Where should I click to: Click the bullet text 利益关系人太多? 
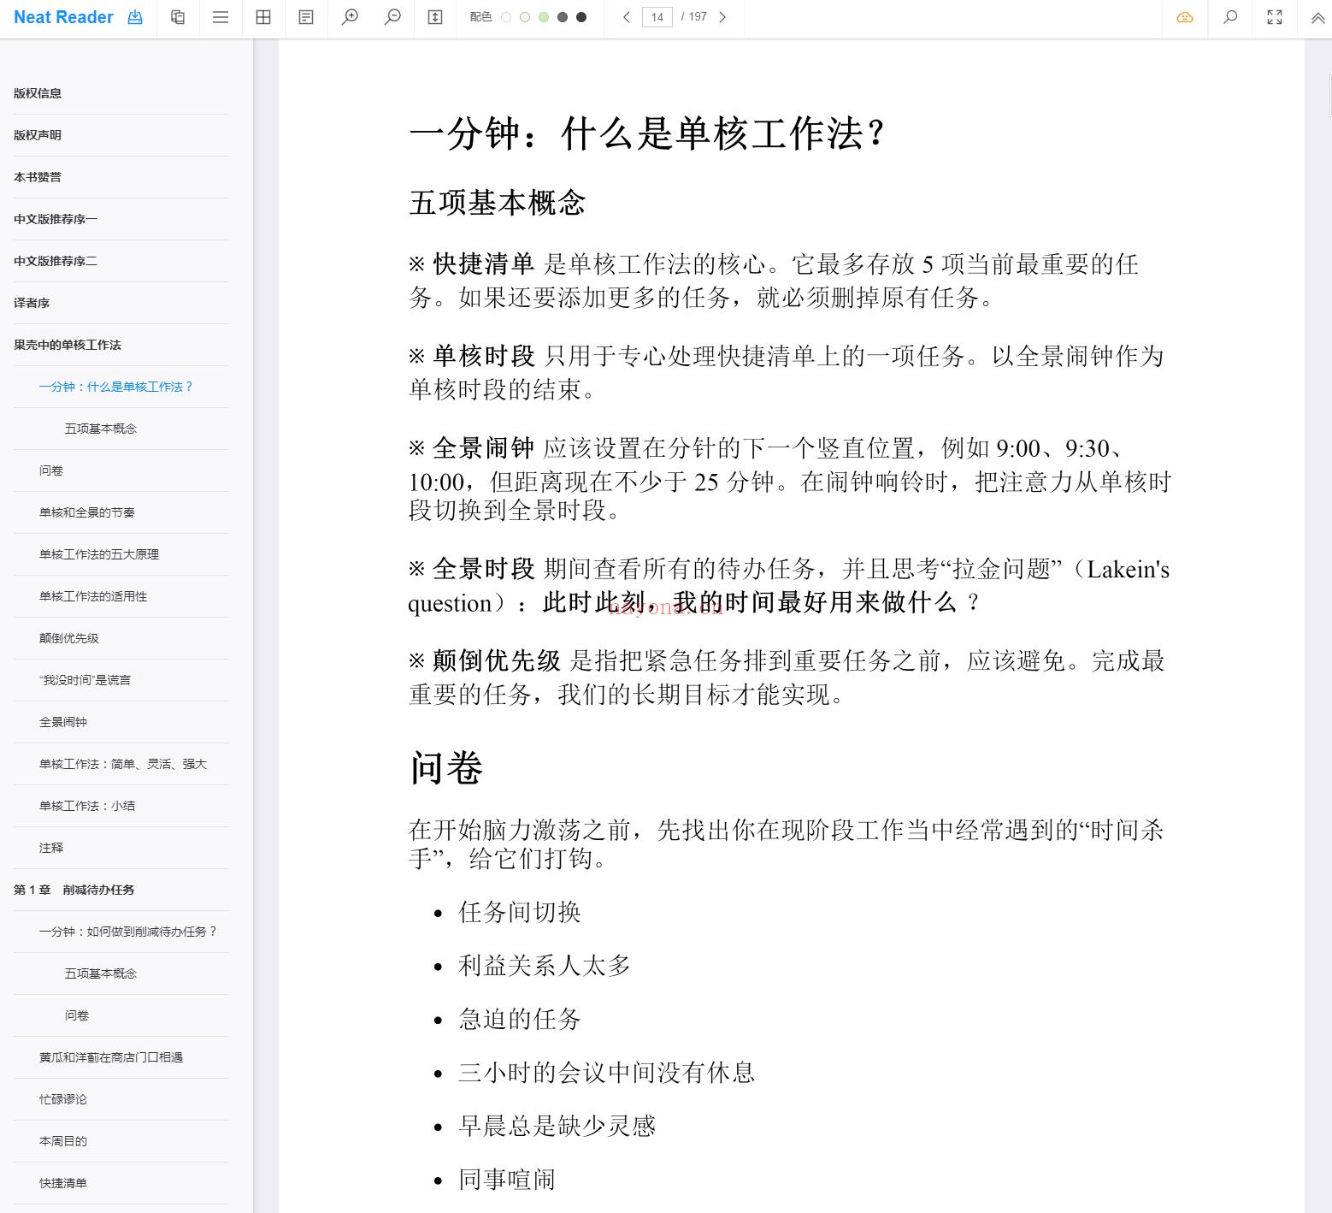545,966
